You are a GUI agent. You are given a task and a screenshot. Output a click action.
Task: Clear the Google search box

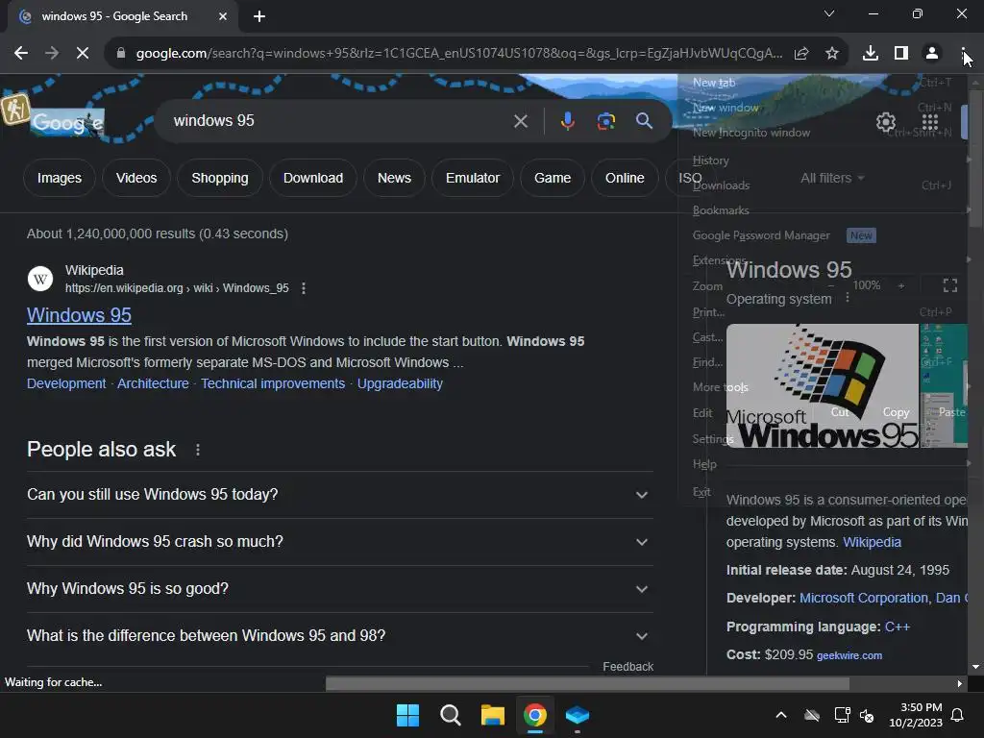pos(520,121)
